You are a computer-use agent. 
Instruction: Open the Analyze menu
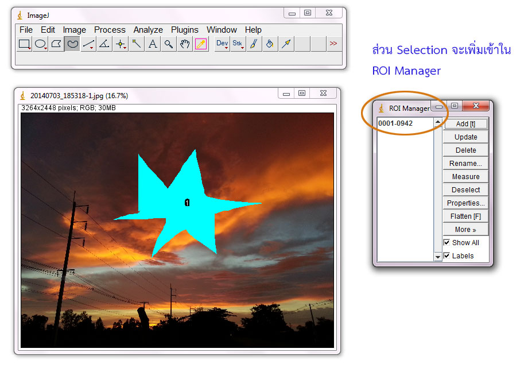coord(148,29)
